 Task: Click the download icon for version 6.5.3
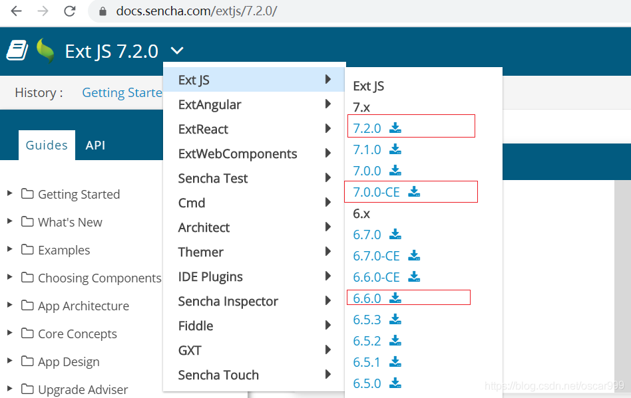[x=395, y=320]
